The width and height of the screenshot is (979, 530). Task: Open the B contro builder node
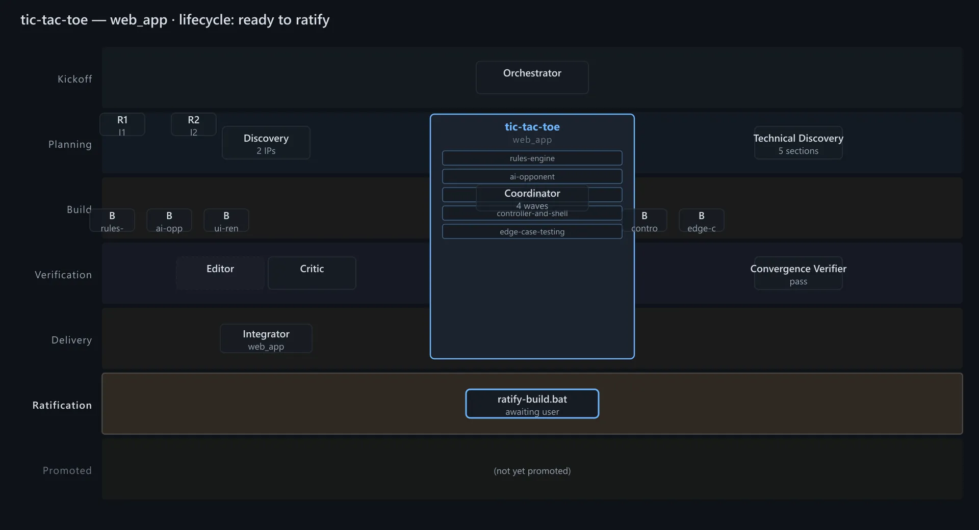(645, 220)
